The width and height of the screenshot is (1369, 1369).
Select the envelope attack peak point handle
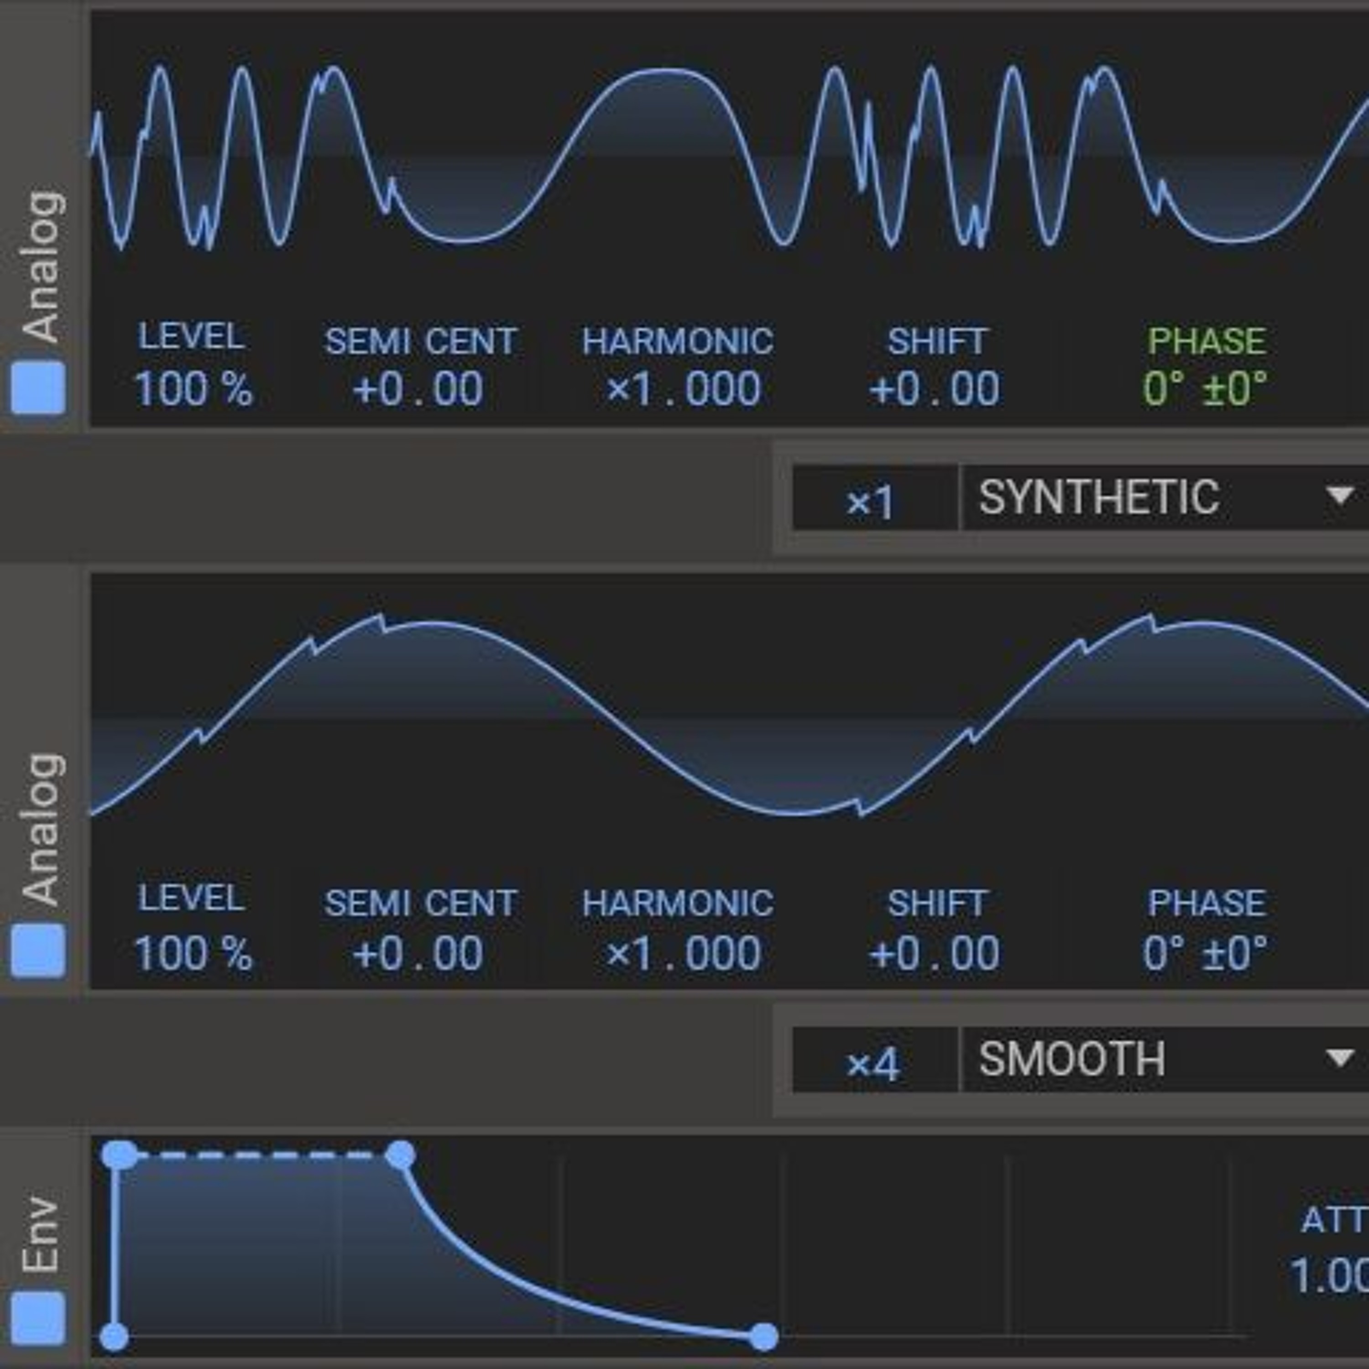click(119, 1155)
